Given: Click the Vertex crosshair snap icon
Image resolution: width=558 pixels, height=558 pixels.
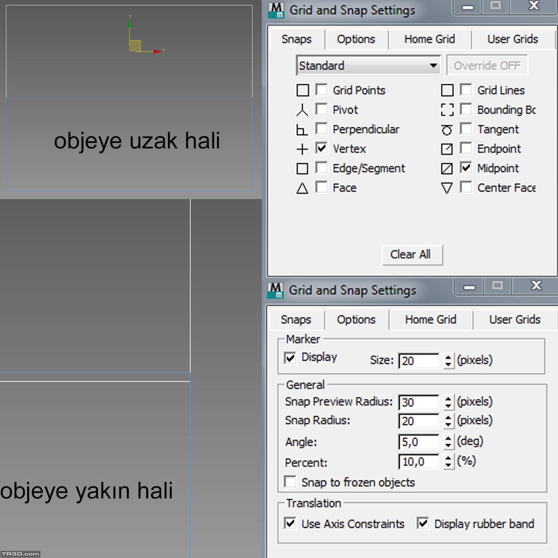Looking at the screenshot, I should pos(302,149).
